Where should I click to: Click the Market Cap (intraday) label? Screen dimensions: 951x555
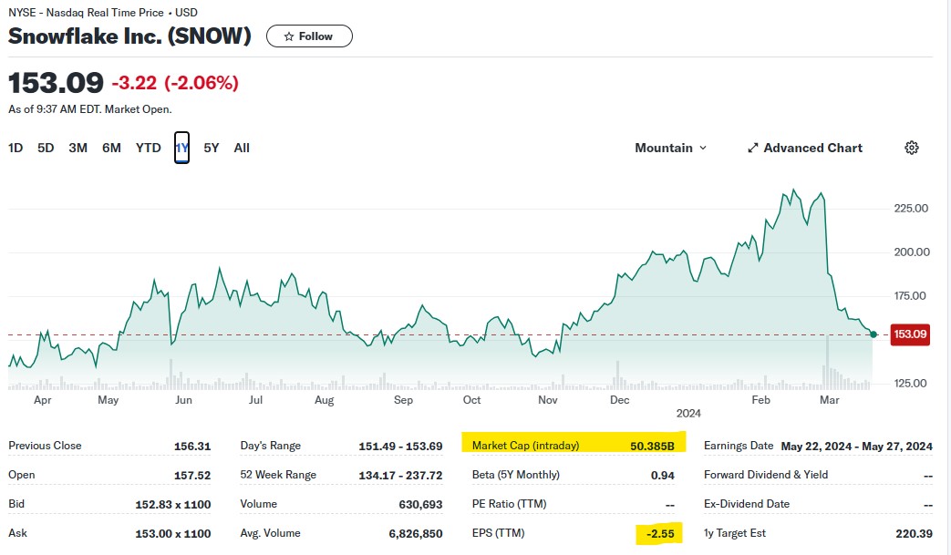coord(525,446)
